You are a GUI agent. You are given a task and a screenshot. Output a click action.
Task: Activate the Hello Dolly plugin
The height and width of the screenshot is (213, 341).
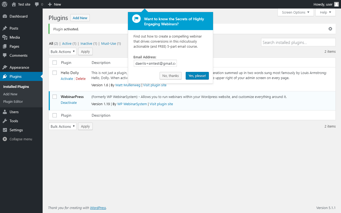[67, 79]
